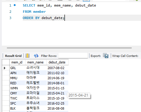
Task: Select debut date 2016-02-25 cell
Action: click(x=57, y=103)
